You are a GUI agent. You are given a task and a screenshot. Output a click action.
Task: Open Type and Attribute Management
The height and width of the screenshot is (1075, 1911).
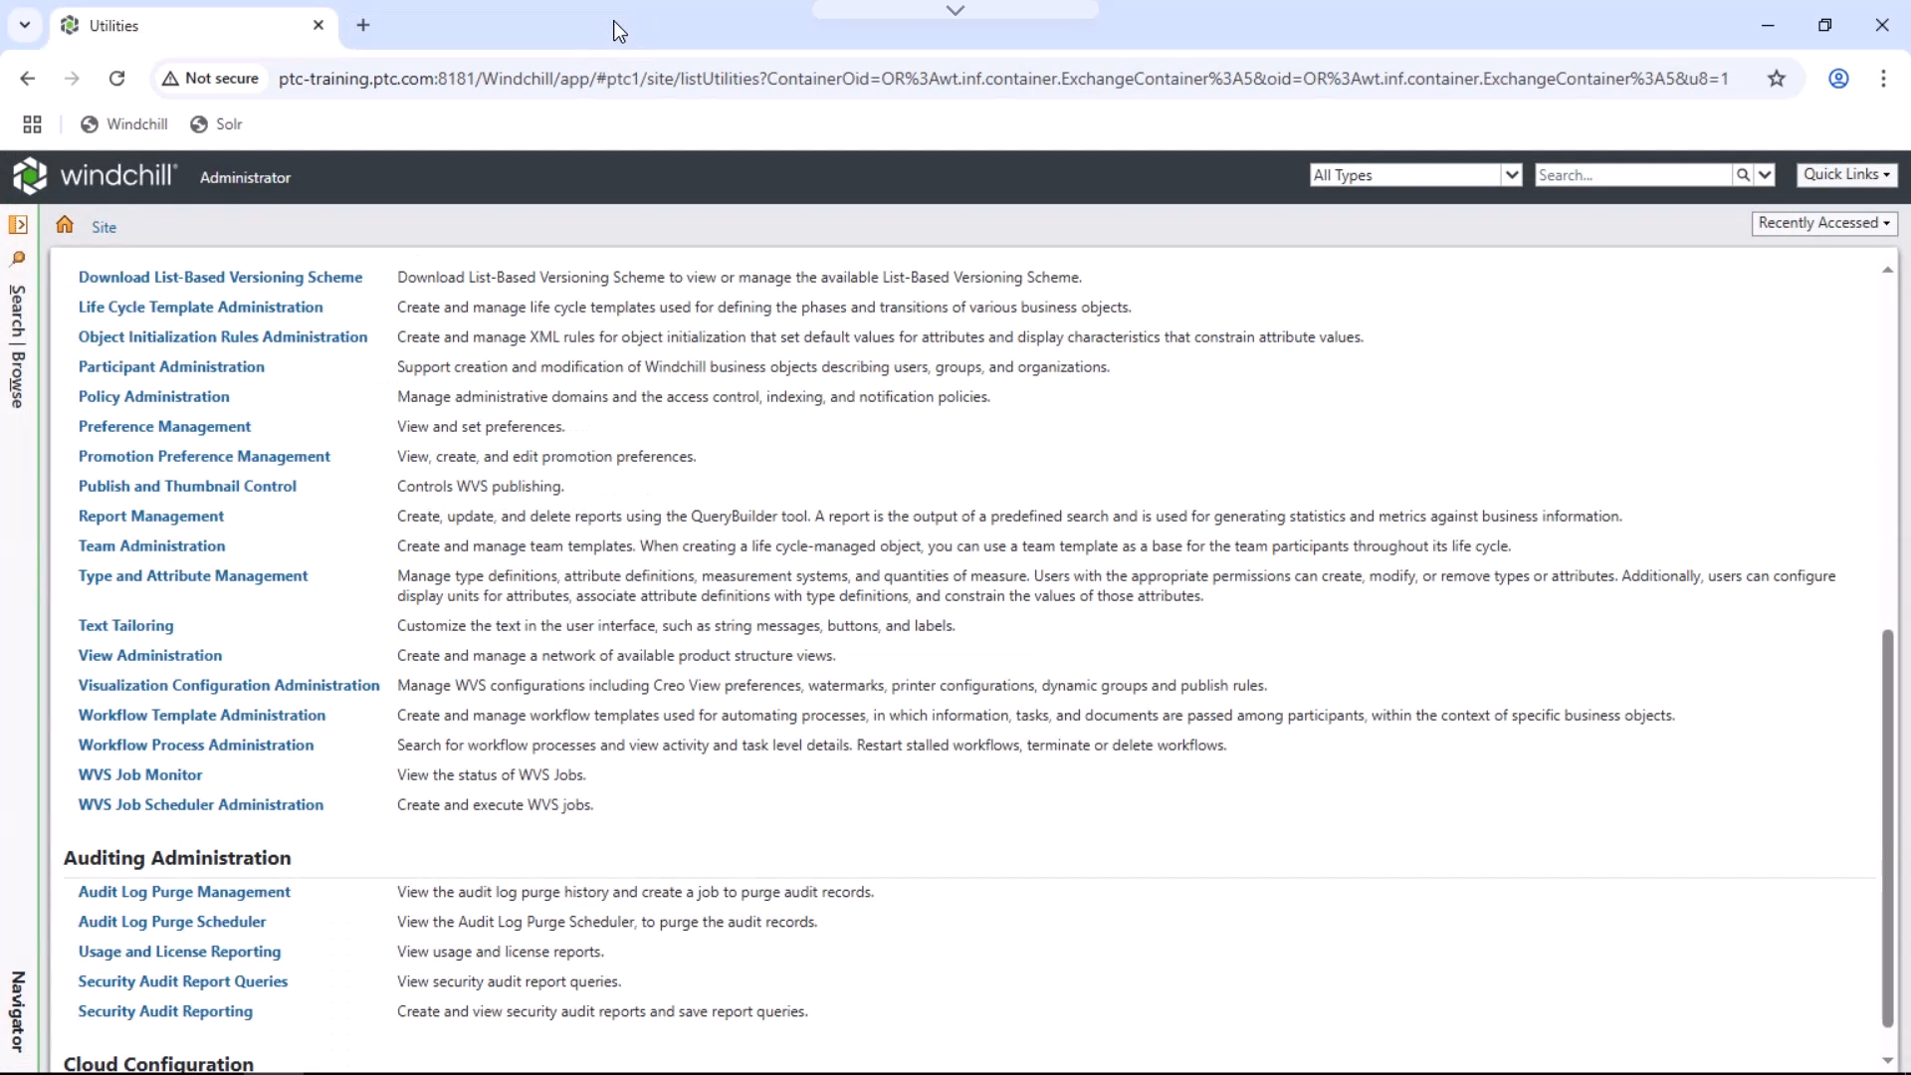(193, 575)
